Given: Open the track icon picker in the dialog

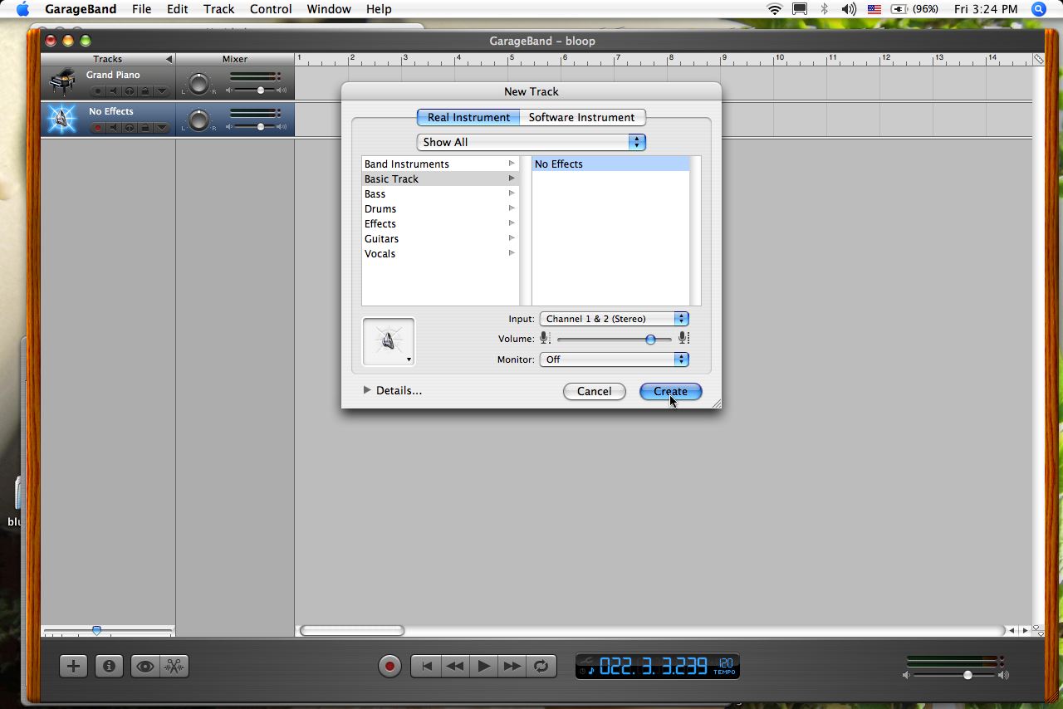Looking at the screenshot, I should [389, 342].
